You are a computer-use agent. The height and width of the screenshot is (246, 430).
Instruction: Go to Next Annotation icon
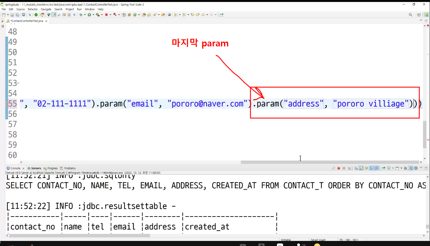[x=175, y=15]
